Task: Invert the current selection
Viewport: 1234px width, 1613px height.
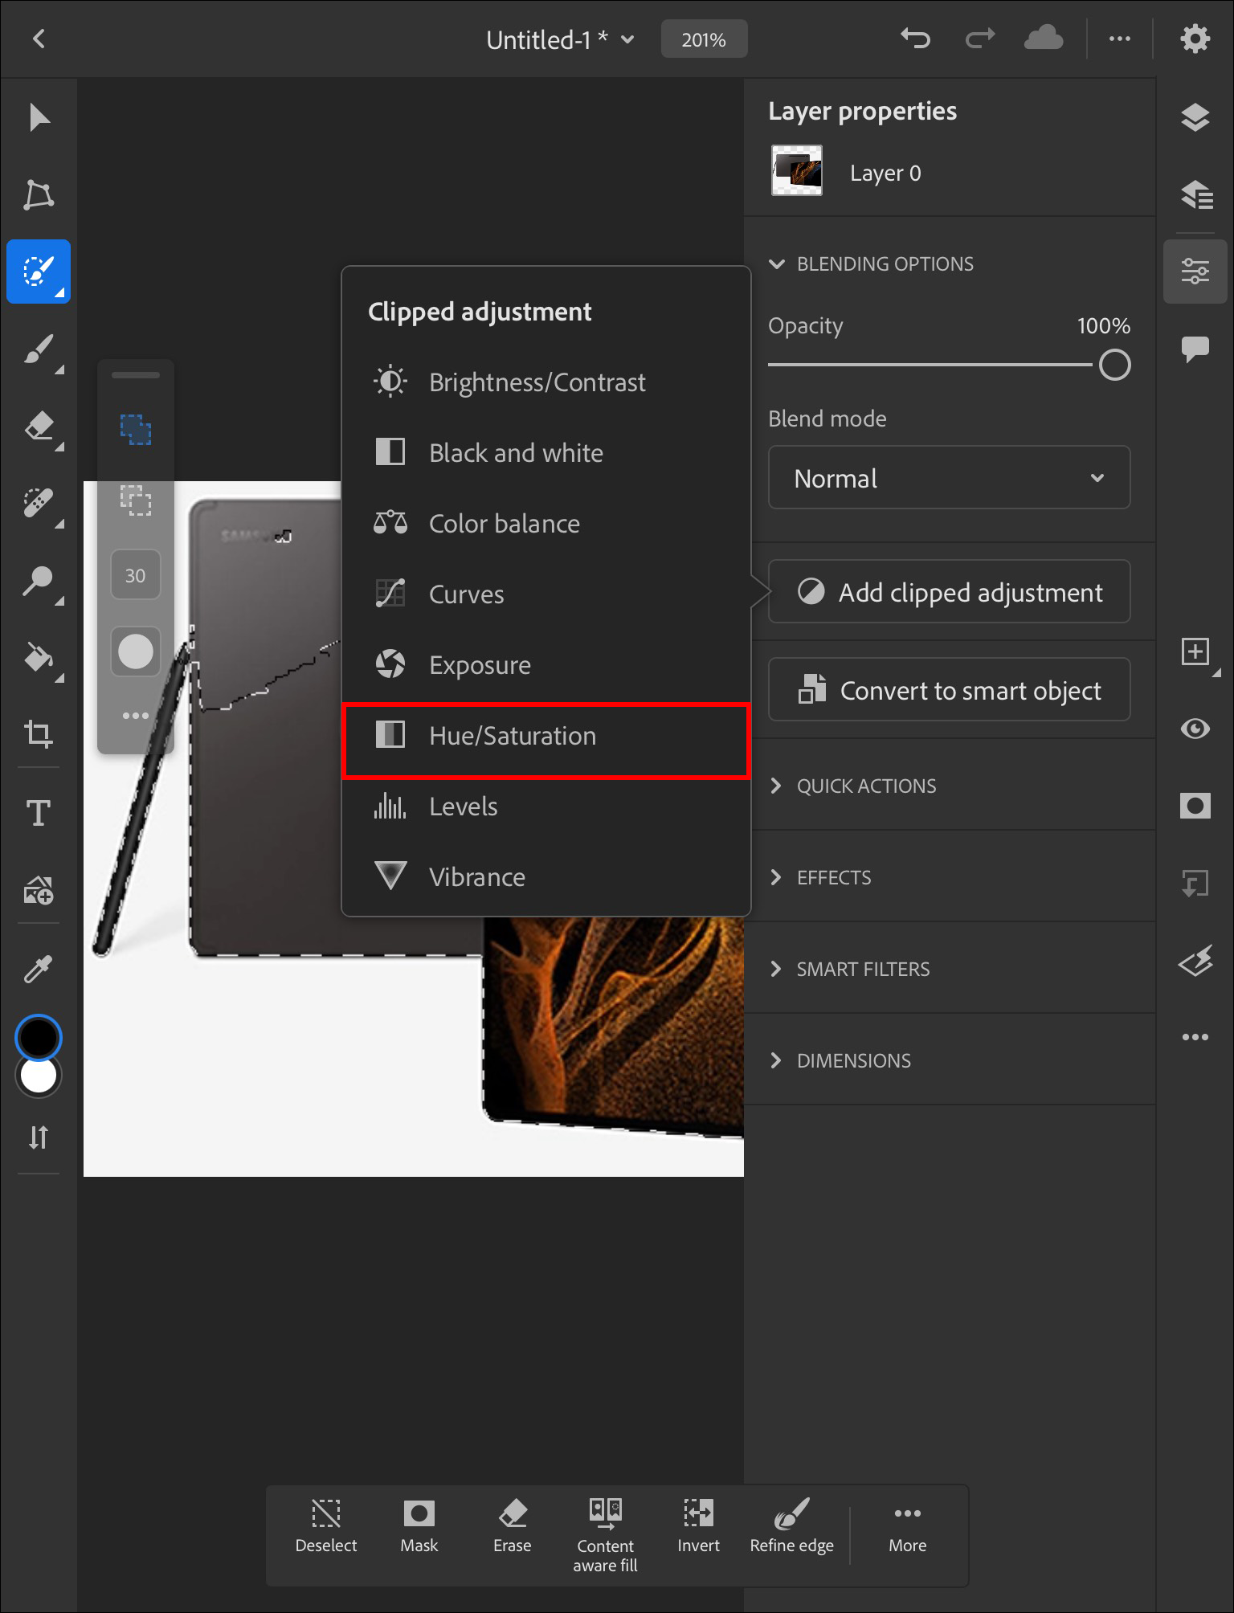Action: tap(699, 1526)
